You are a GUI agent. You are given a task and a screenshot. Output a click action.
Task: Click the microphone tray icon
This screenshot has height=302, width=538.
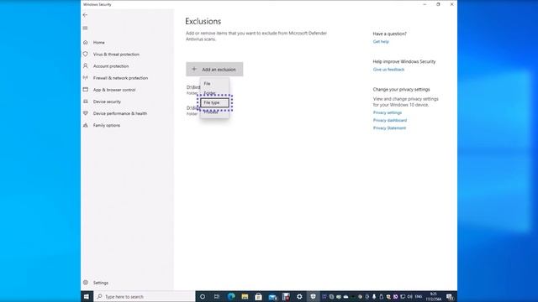coord(374,296)
